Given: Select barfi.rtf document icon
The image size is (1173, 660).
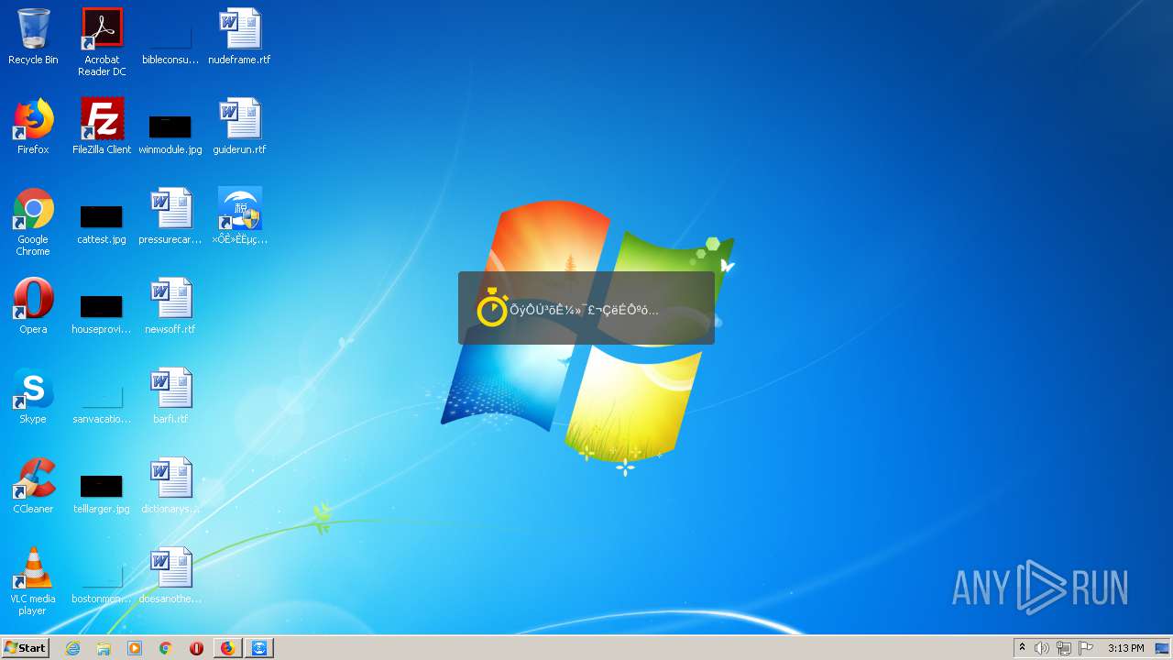Looking at the screenshot, I should (170, 396).
